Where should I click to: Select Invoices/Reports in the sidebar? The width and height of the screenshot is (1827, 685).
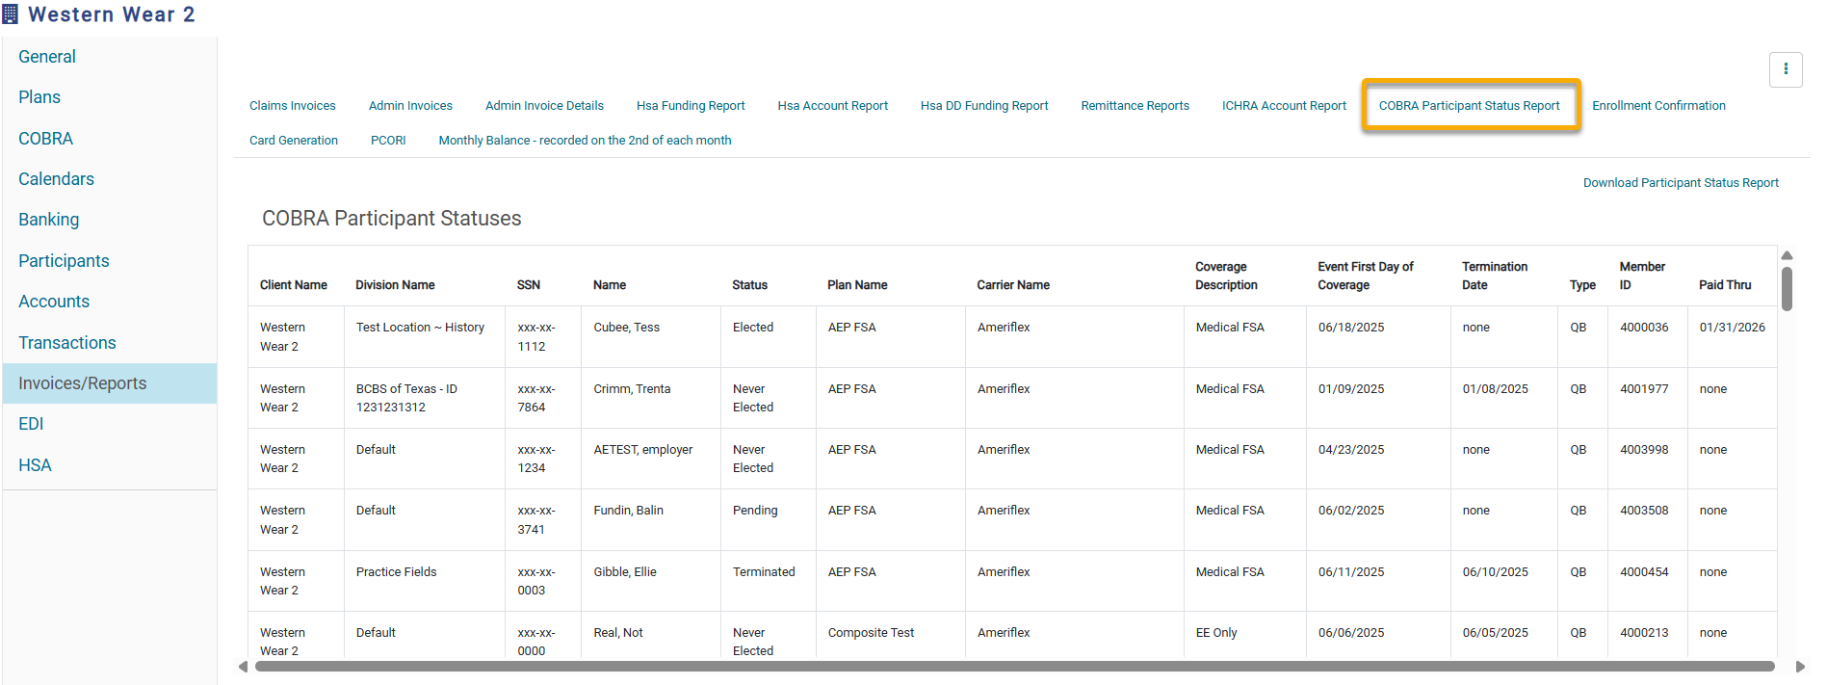coord(83,383)
